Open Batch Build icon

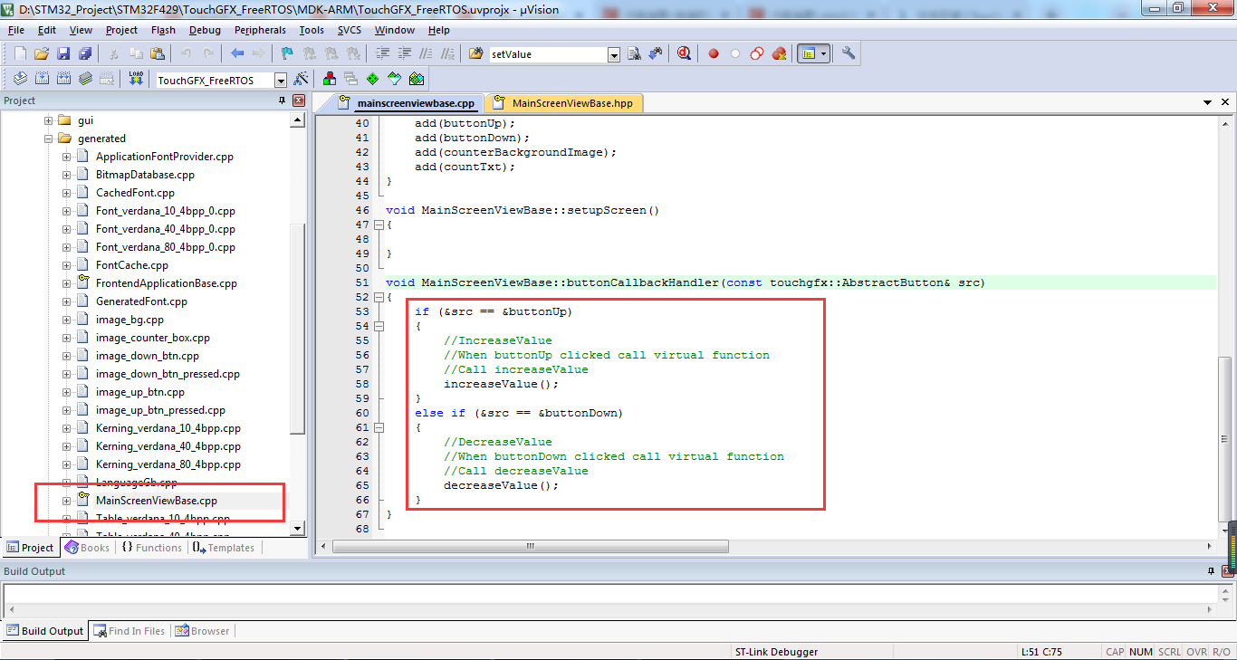86,79
